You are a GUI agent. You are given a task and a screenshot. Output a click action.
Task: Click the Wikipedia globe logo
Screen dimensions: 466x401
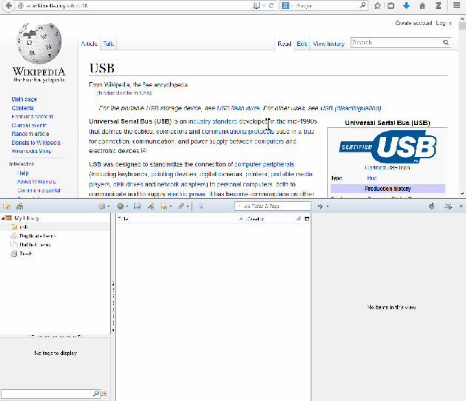point(39,44)
